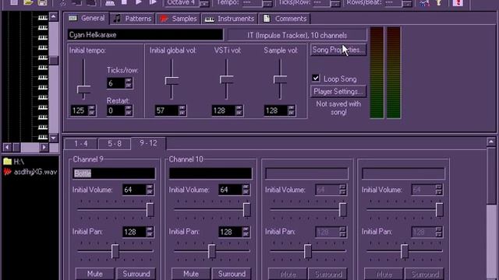Click Channel 10 Initial Pan spinner arrows
Screen dimensions: 499x280
point(246,232)
